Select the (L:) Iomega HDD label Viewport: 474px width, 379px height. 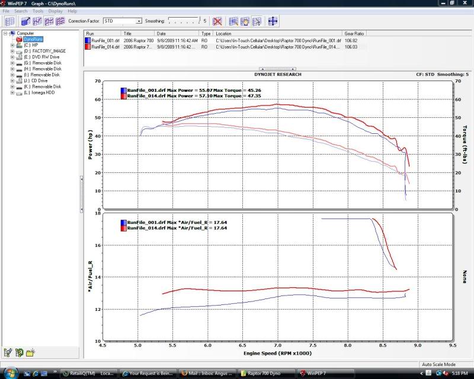pyautogui.click(x=39, y=92)
